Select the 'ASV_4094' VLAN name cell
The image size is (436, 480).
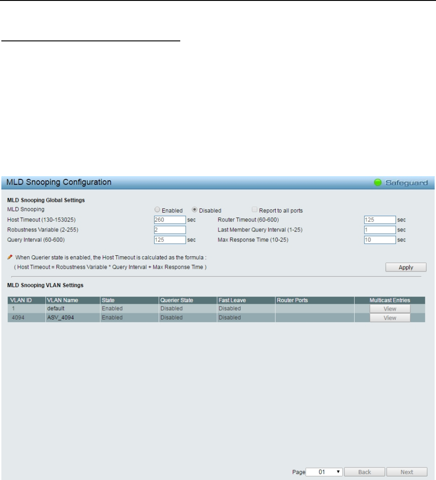point(73,317)
